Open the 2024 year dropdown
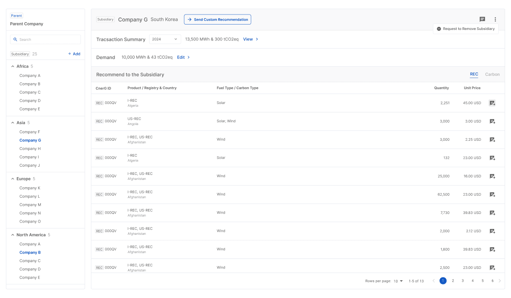511x298 pixels. point(165,39)
